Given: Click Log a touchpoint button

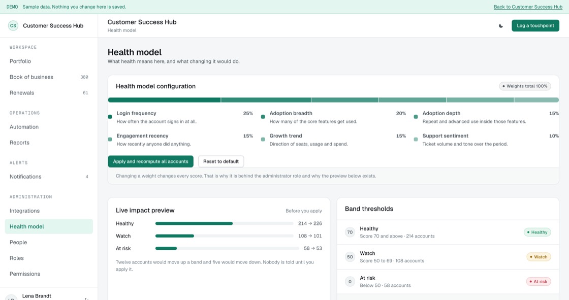Looking at the screenshot, I should point(535,26).
